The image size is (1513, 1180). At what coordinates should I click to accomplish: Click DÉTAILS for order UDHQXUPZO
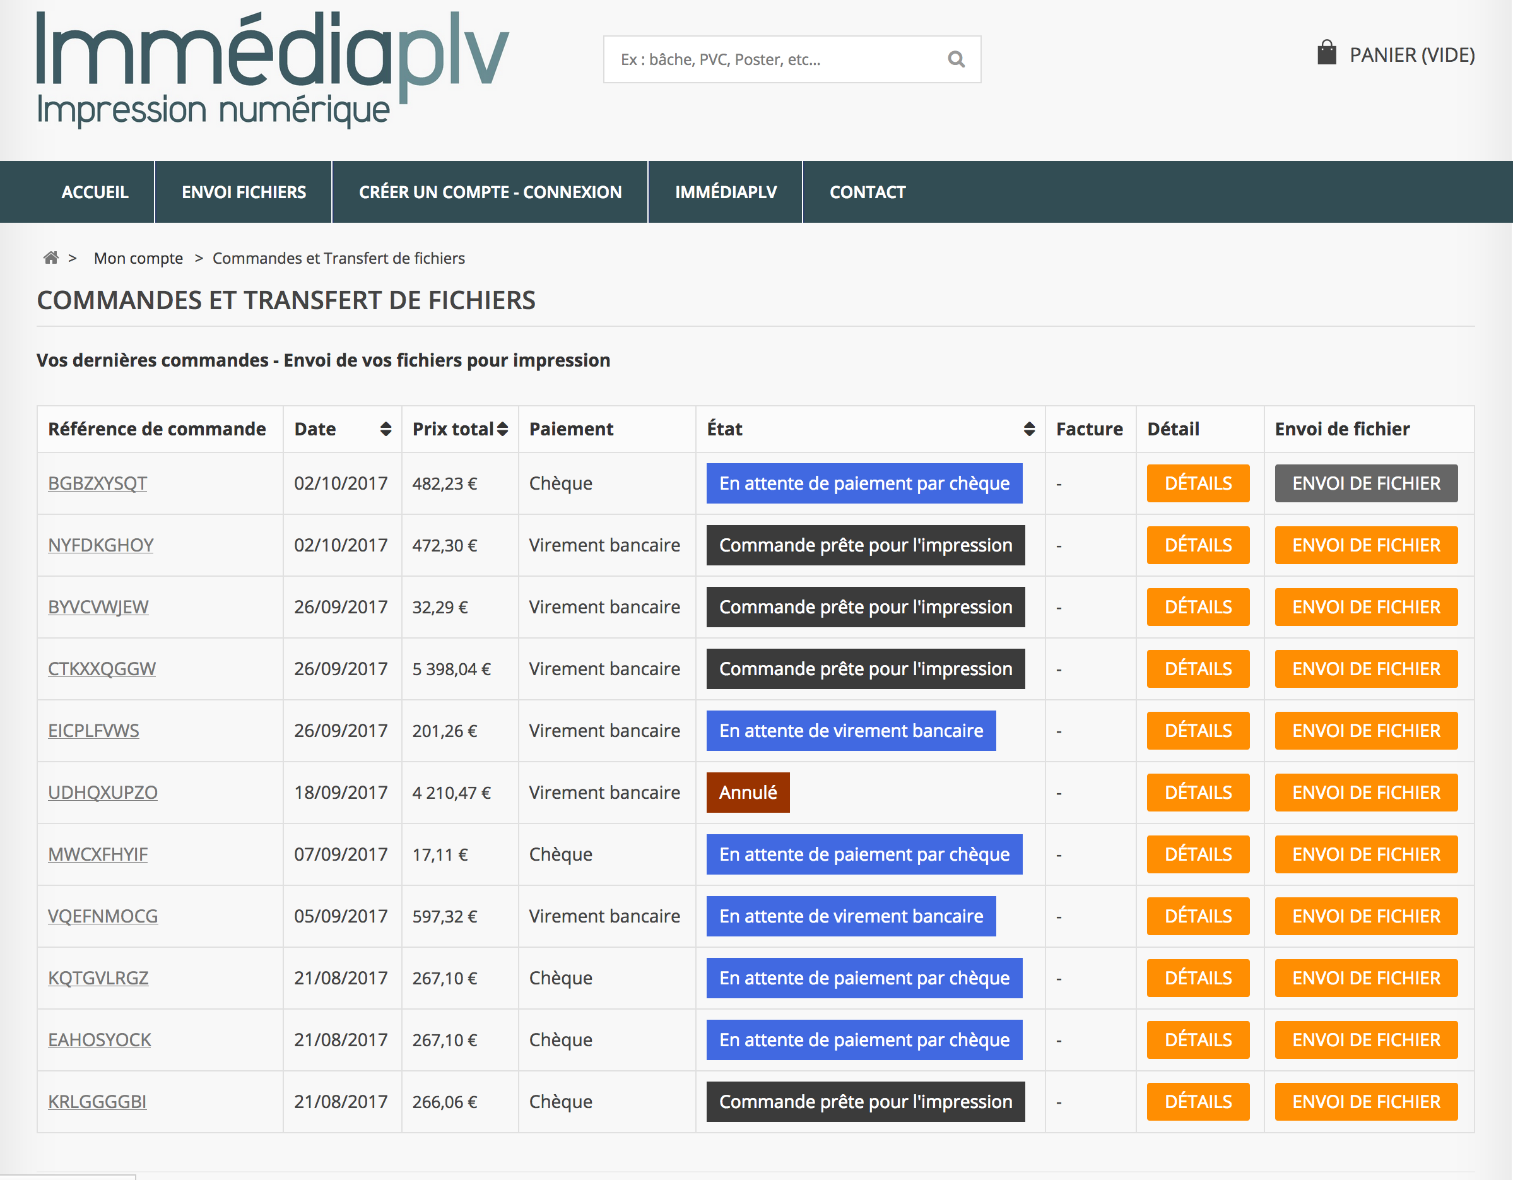1198,792
